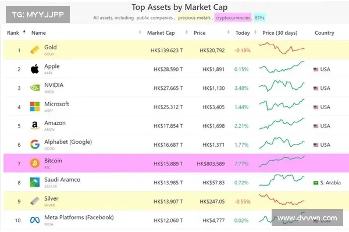This screenshot has width=349, height=232.
Task: Sort by the Name column header
Action: (38, 33)
